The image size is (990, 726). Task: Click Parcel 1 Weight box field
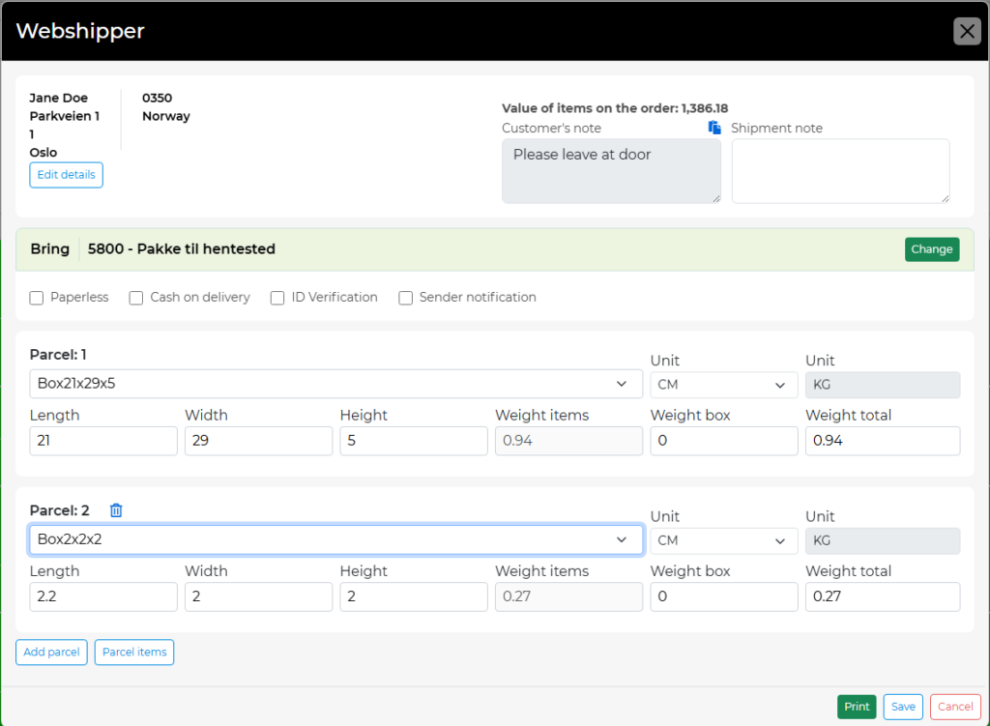click(723, 441)
